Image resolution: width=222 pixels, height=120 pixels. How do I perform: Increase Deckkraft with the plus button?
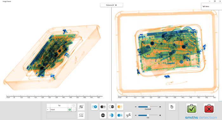160,107
